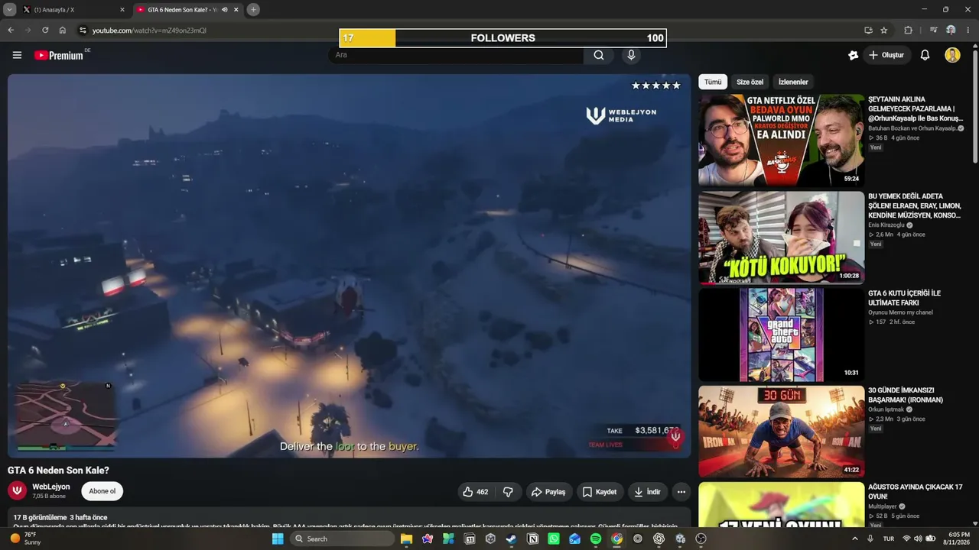The width and height of the screenshot is (979, 550).
Task: Open the Windows Start menu
Action: (x=278, y=539)
